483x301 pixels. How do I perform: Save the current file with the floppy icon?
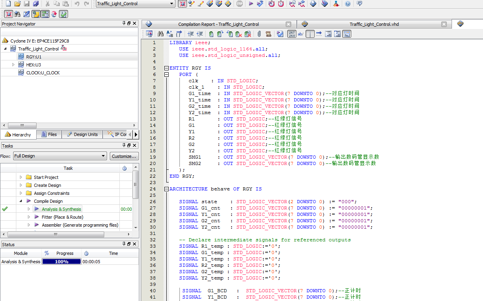(27, 4)
